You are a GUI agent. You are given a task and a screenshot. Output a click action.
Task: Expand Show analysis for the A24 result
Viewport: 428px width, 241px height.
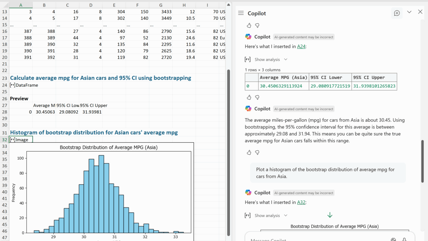[267, 60]
